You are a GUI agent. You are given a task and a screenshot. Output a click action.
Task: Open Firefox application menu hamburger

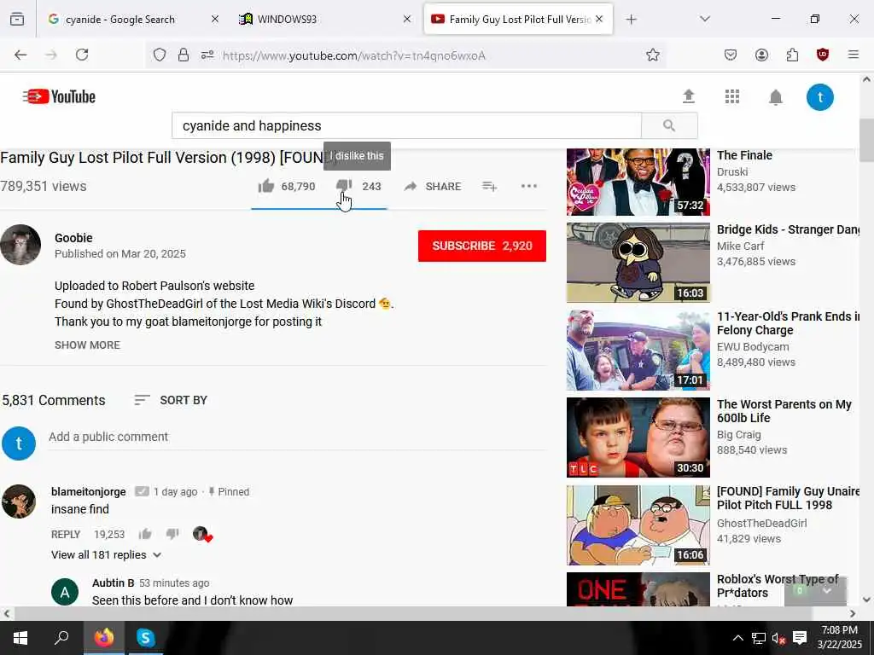tap(854, 55)
